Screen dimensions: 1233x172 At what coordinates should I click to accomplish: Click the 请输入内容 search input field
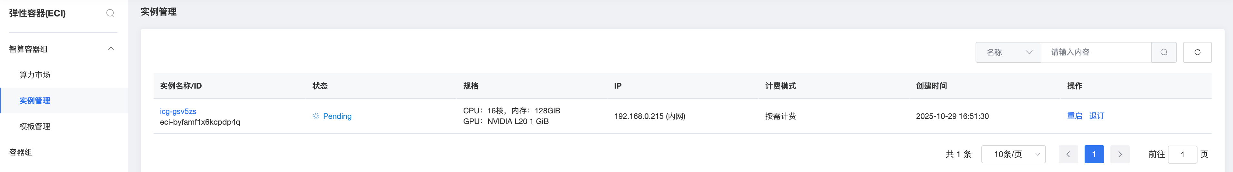click(1095, 52)
